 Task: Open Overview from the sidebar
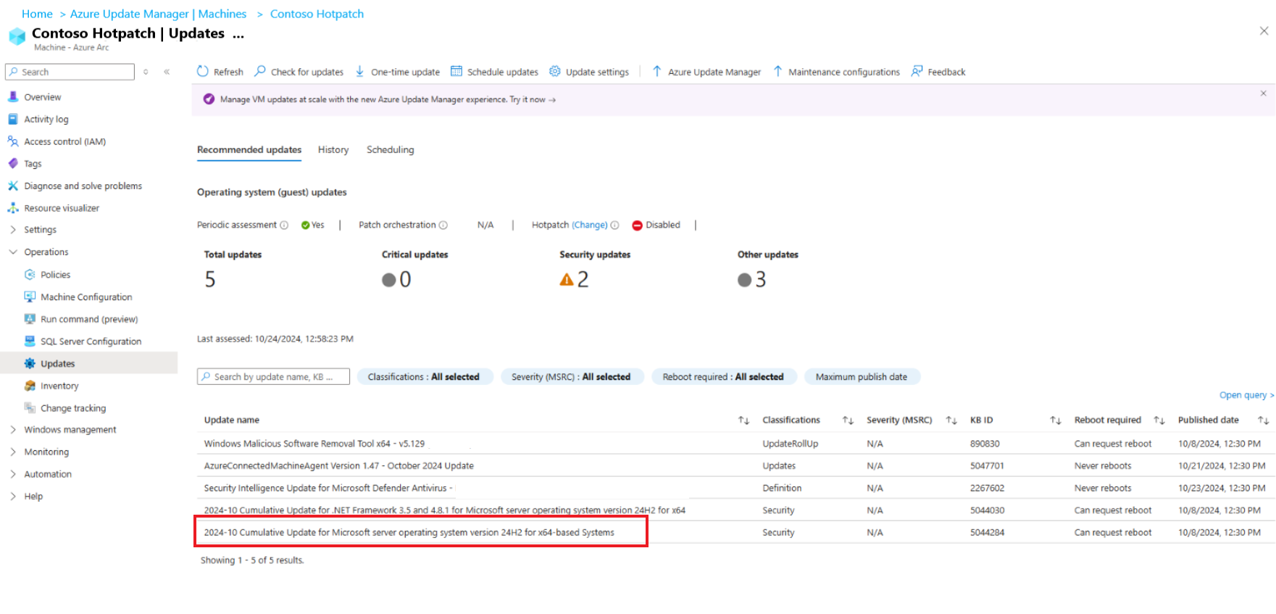click(43, 97)
